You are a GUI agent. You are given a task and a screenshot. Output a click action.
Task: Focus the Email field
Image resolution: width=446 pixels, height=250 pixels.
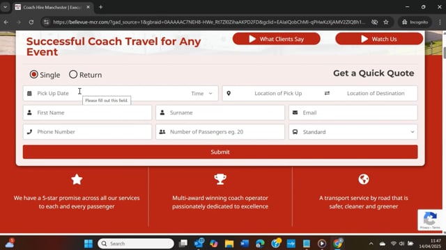[x=353, y=112]
